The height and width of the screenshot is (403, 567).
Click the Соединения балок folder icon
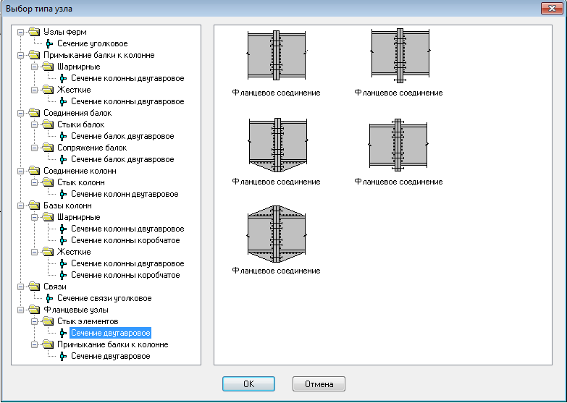tap(34, 113)
